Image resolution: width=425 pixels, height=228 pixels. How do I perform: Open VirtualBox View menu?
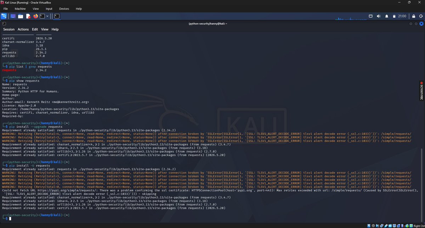[36, 8]
